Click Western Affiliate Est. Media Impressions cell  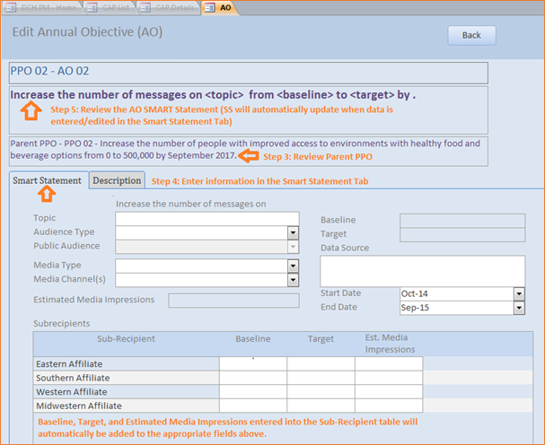pyautogui.click(x=389, y=391)
